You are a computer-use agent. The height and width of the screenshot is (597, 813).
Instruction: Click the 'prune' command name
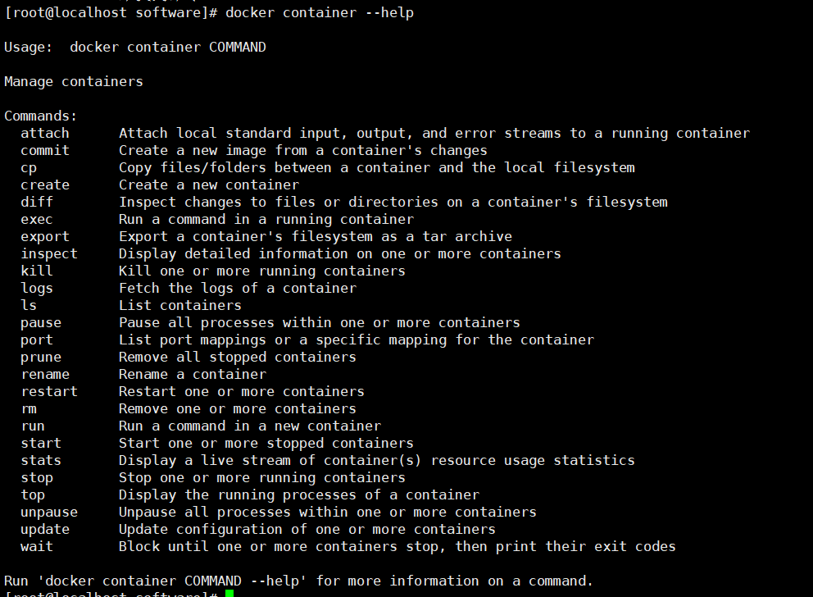click(x=41, y=357)
